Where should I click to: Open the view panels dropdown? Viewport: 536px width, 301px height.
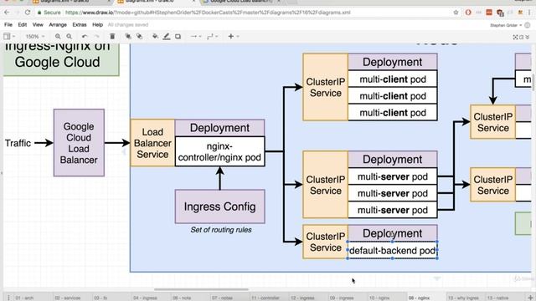click(x=9, y=36)
